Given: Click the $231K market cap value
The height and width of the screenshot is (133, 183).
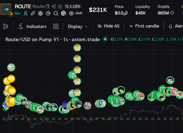Looking at the screenshot, I should pyautogui.click(x=98, y=10).
